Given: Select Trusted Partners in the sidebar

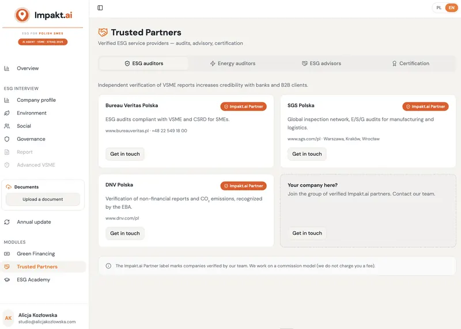Looking at the screenshot, I should 43,266.
